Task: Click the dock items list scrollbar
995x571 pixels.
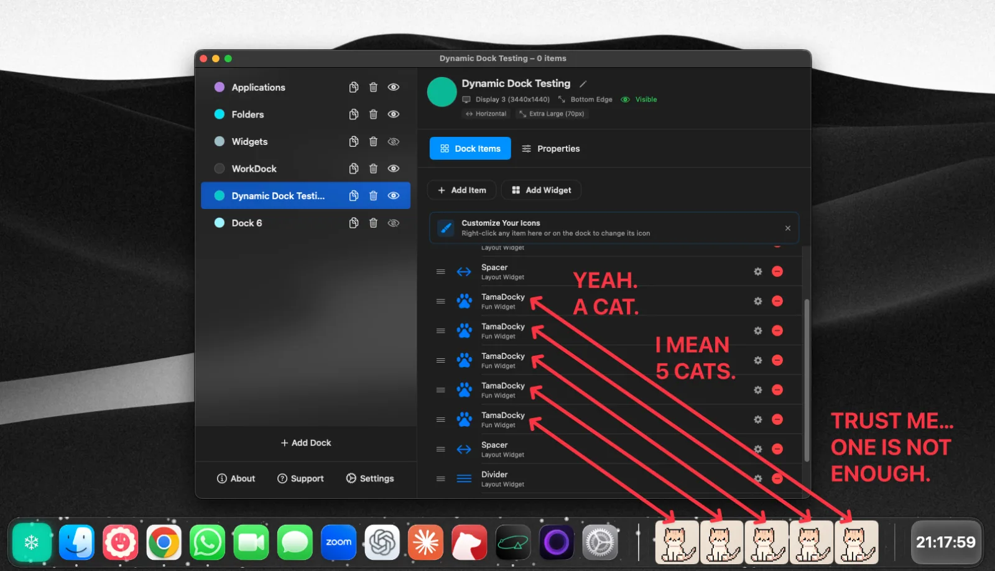Action: point(807,381)
